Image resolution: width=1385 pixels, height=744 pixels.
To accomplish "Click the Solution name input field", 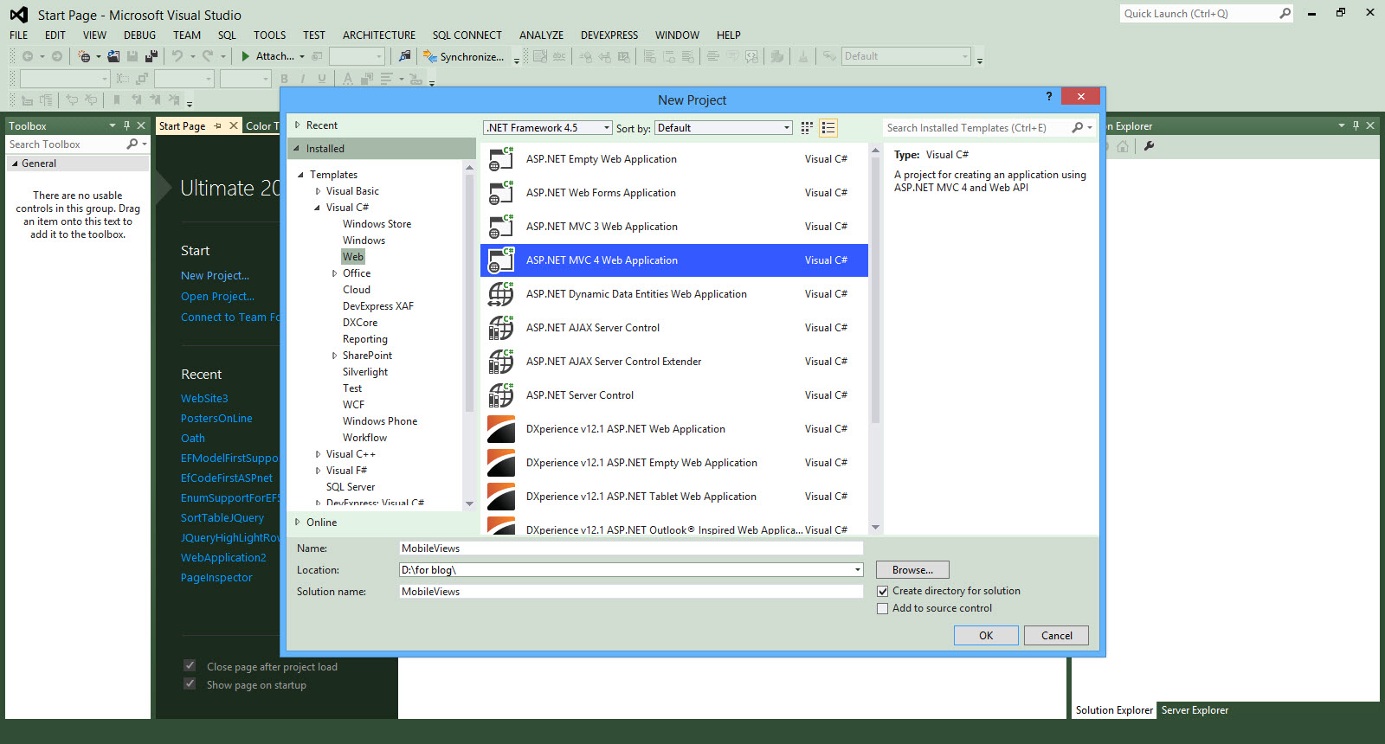I will [631, 592].
